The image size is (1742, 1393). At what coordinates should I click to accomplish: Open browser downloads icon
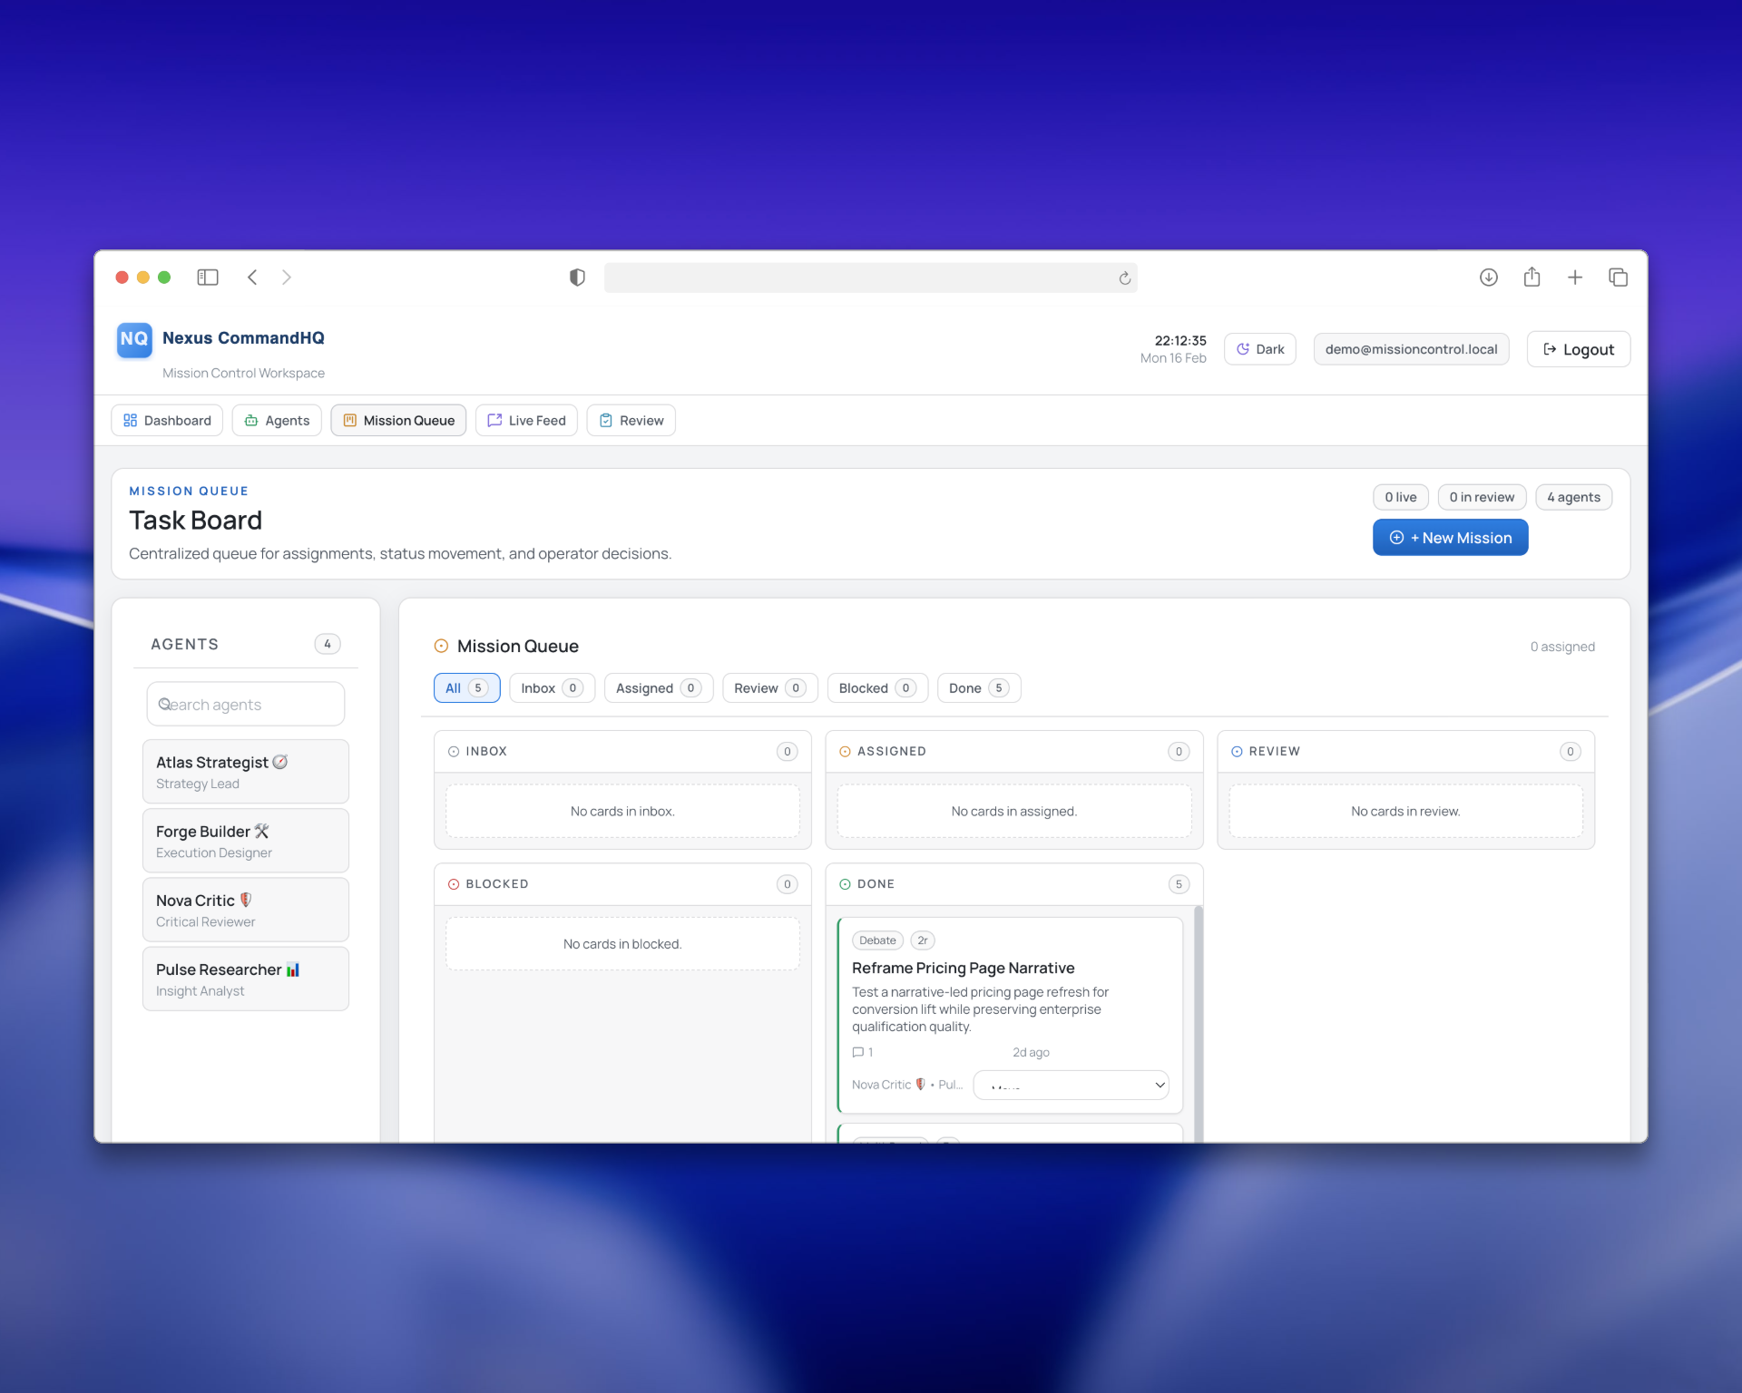coord(1488,278)
